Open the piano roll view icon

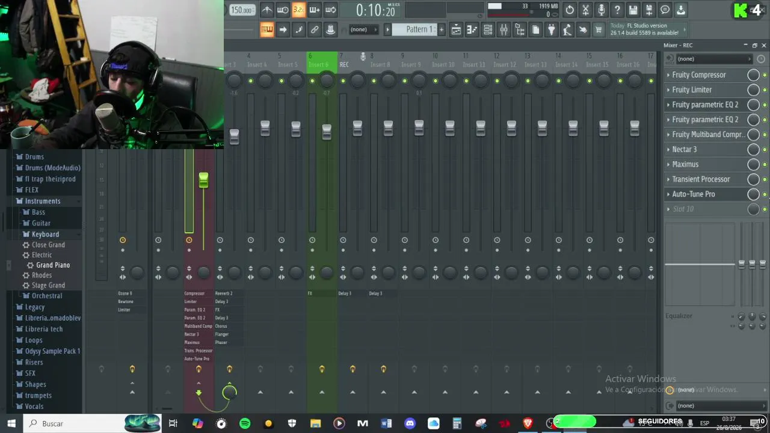[472, 29]
